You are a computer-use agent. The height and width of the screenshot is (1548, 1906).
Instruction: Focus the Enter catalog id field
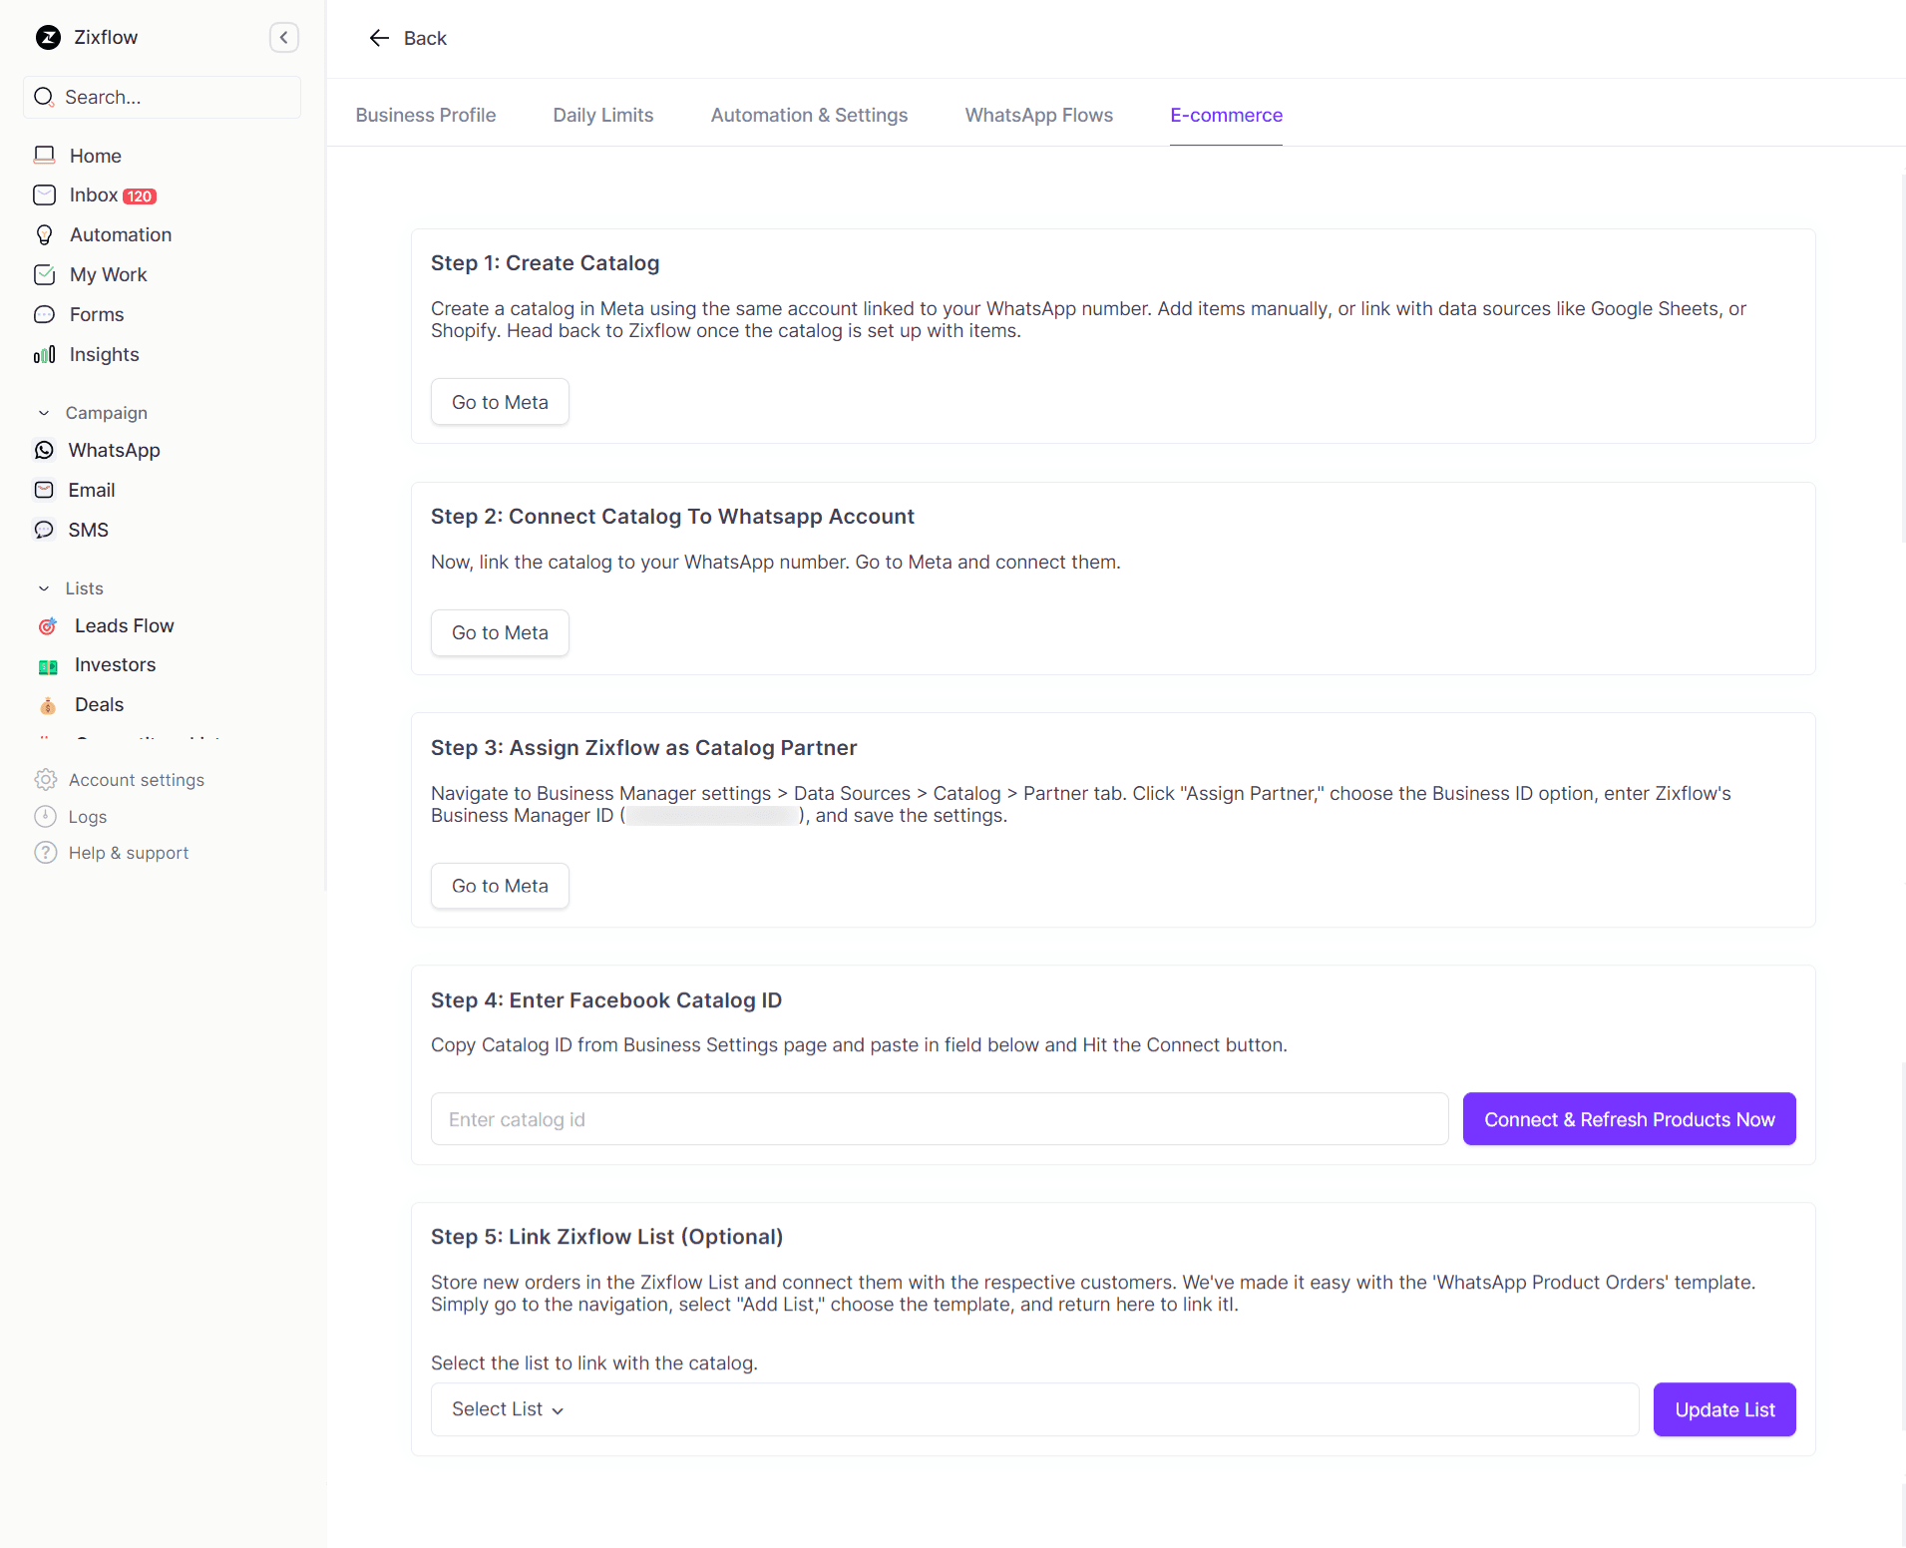[939, 1119]
